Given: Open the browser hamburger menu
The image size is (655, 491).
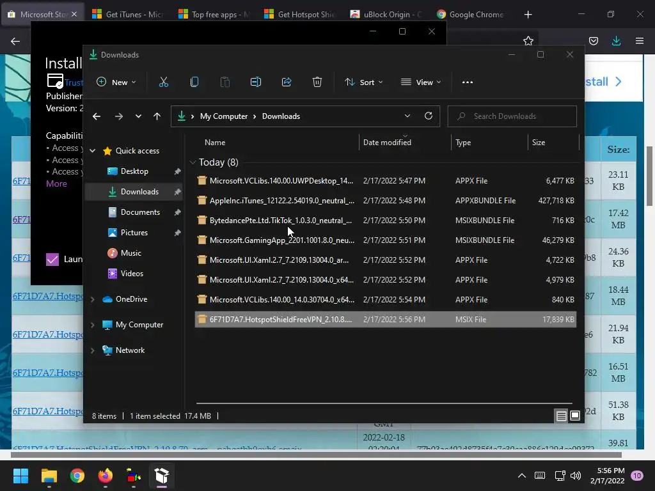Looking at the screenshot, I should pos(640,41).
